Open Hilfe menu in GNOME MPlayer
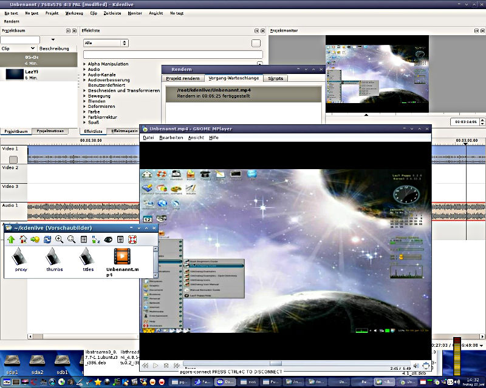Image resolution: width=486 pixels, height=388 pixels. [x=214, y=138]
